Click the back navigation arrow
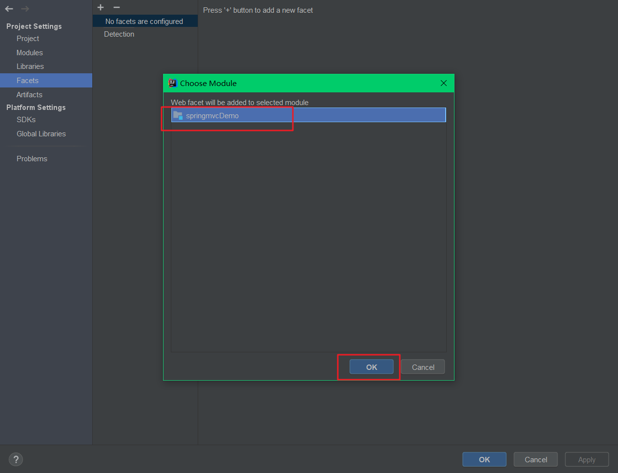The height and width of the screenshot is (473, 618). (x=8, y=8)
